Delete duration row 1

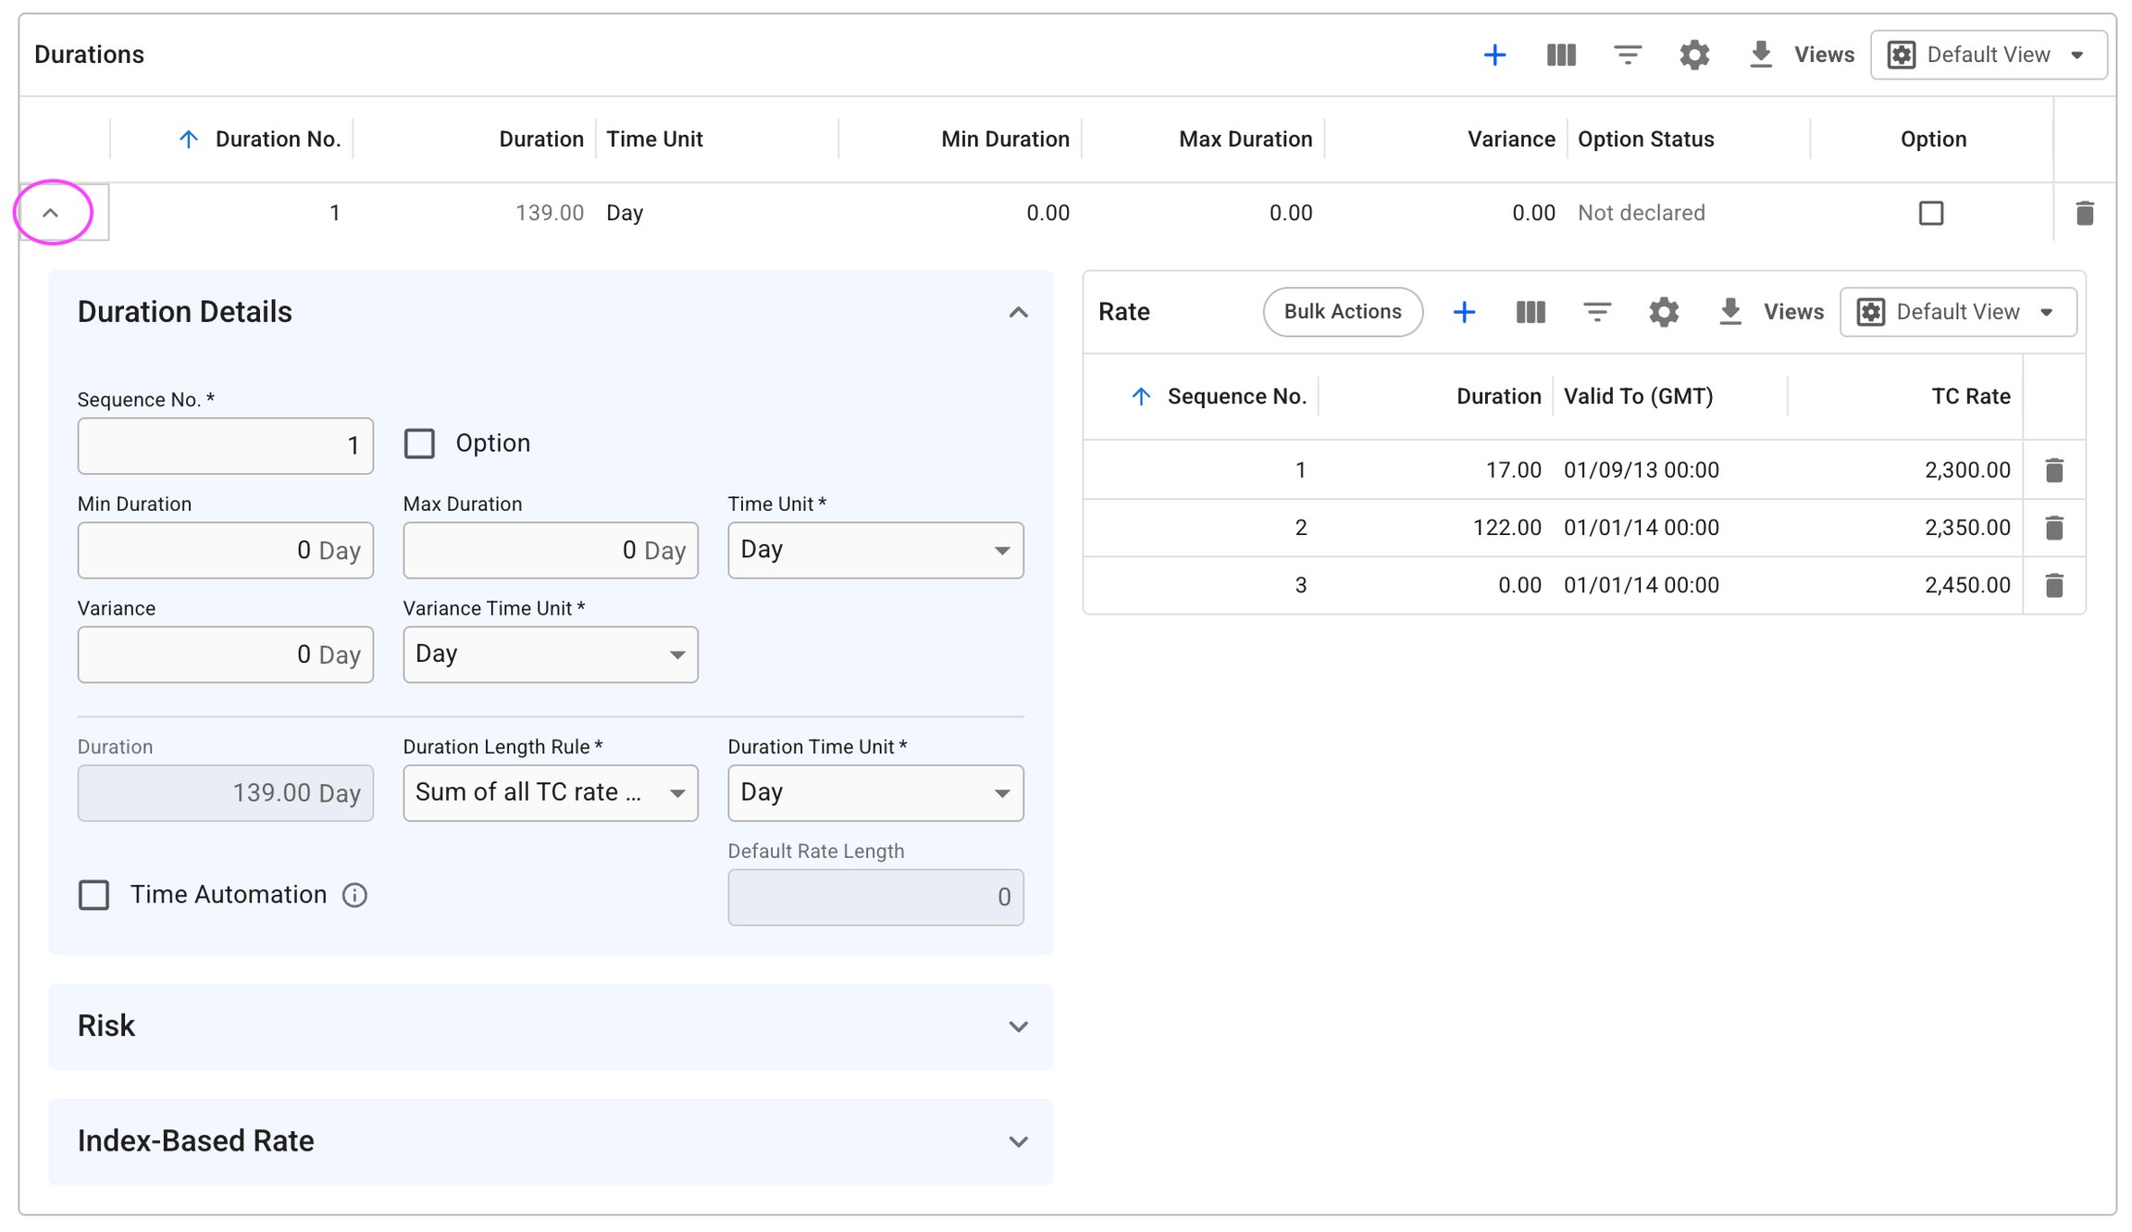click(2085, 213)
